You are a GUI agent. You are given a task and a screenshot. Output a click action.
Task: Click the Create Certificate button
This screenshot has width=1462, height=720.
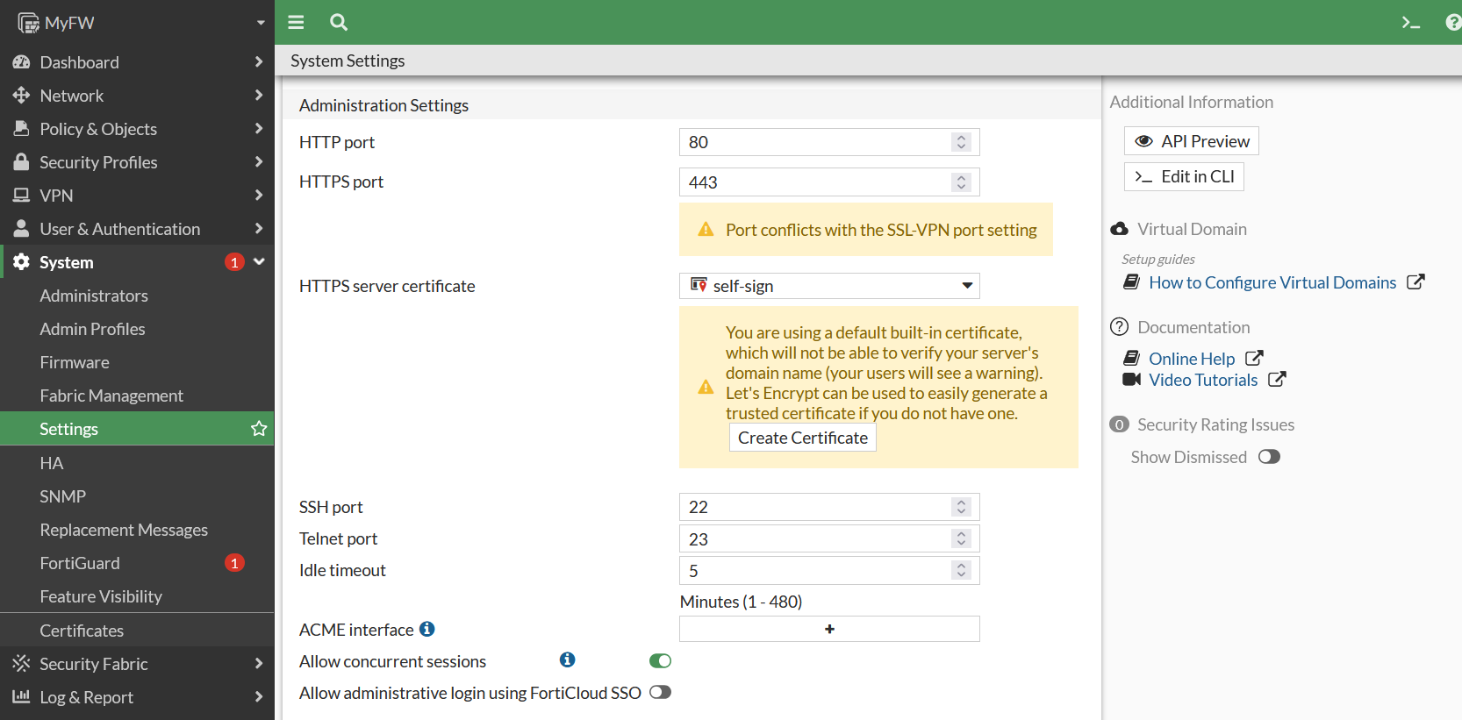click(x=803, y=438)
